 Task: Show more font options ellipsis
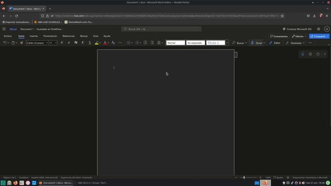pos(120,43)
